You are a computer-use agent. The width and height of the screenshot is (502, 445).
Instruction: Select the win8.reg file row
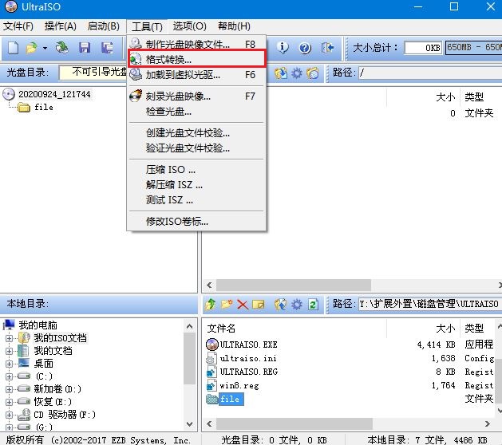click(x=350, y=385)
